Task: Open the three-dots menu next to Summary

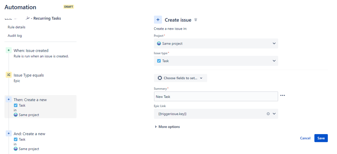Action: [x=283, y=96]
